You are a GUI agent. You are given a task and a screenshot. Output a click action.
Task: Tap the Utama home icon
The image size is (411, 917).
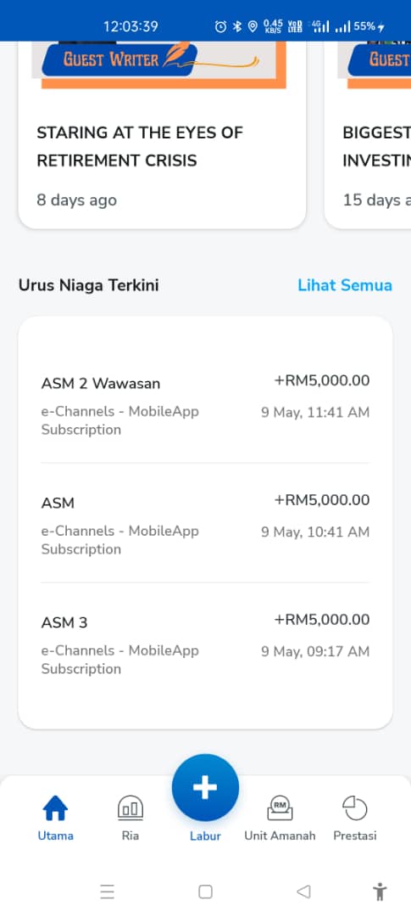click(55, 809)
